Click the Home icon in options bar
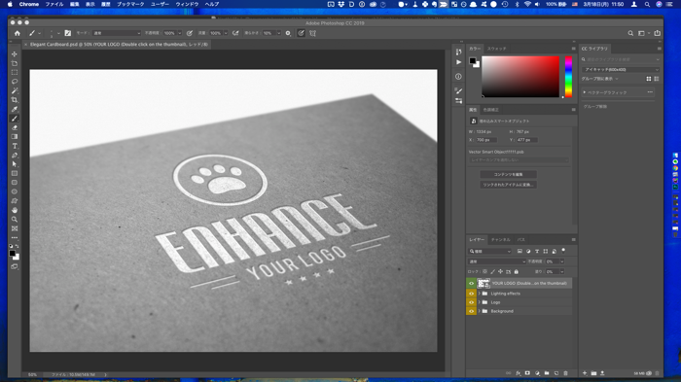This screenshot has height=382, width=681. [17, 33]
